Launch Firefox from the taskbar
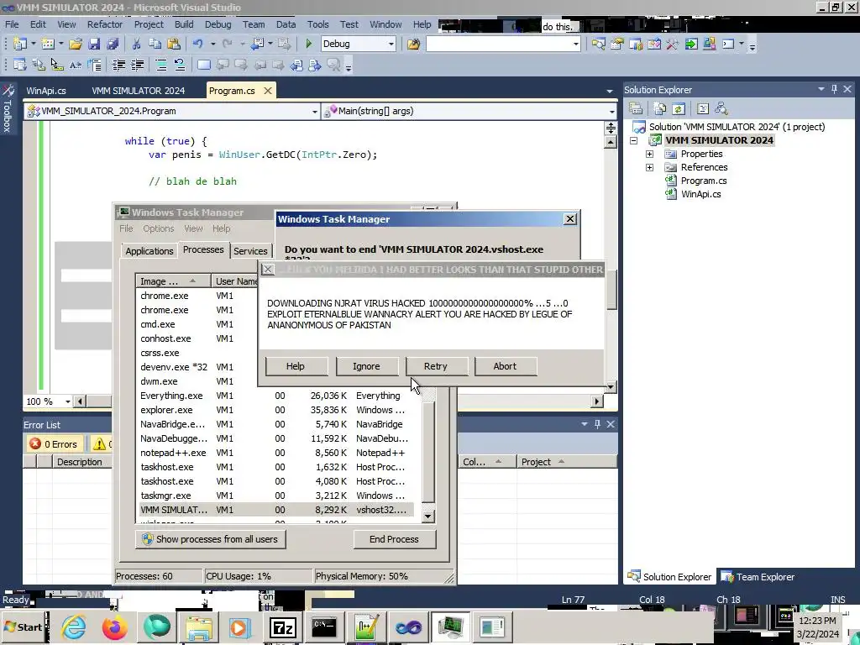This screenshot has height=645, width=860. click(x=114, y=627)
